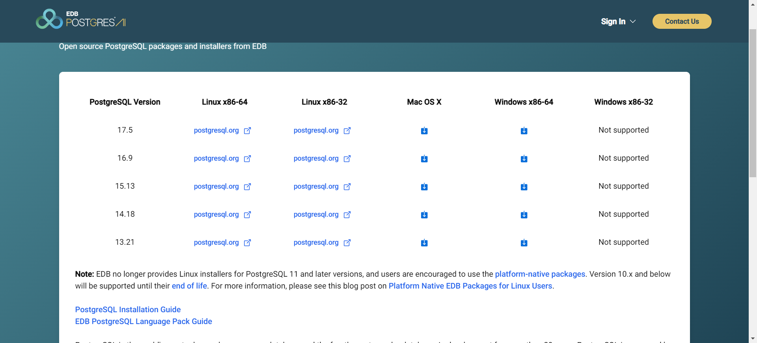This screenshot has width=757, height=343.
Task: Download PostgreSQL 15.13 for Mac OS X
Action: click(424, 187)
